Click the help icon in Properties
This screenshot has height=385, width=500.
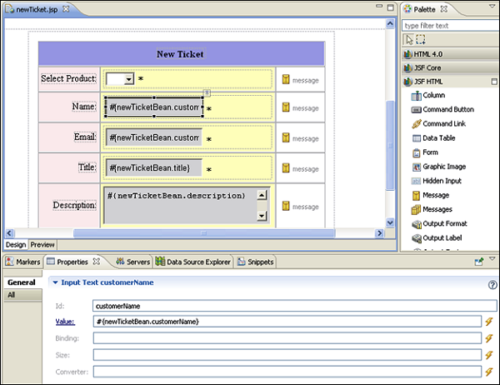(x=492, y=284)
